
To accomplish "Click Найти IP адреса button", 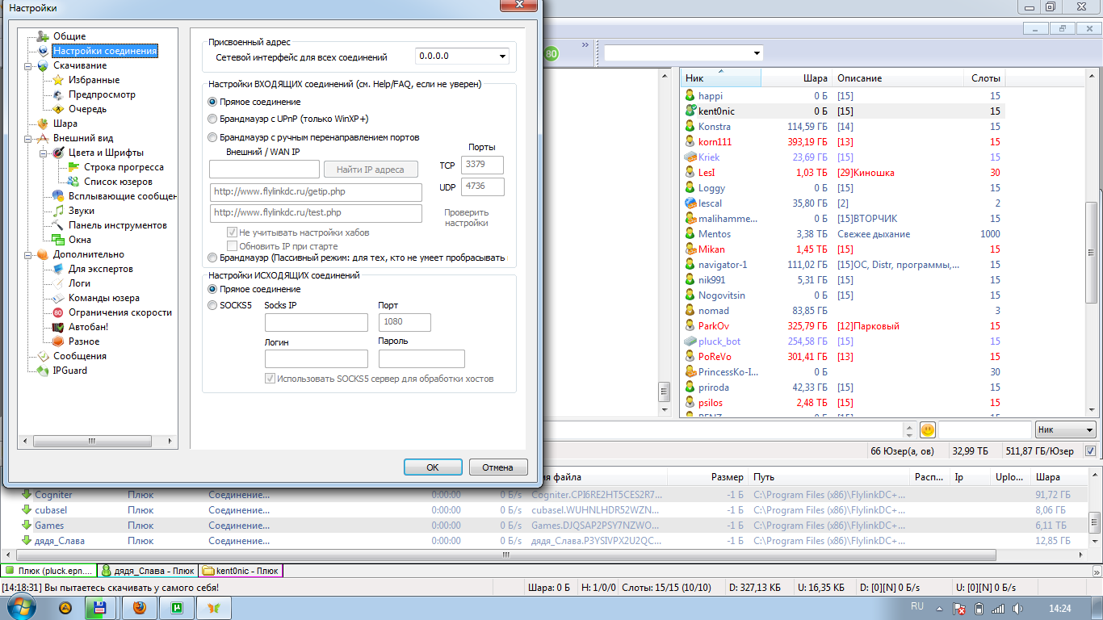I will [371, 170].
